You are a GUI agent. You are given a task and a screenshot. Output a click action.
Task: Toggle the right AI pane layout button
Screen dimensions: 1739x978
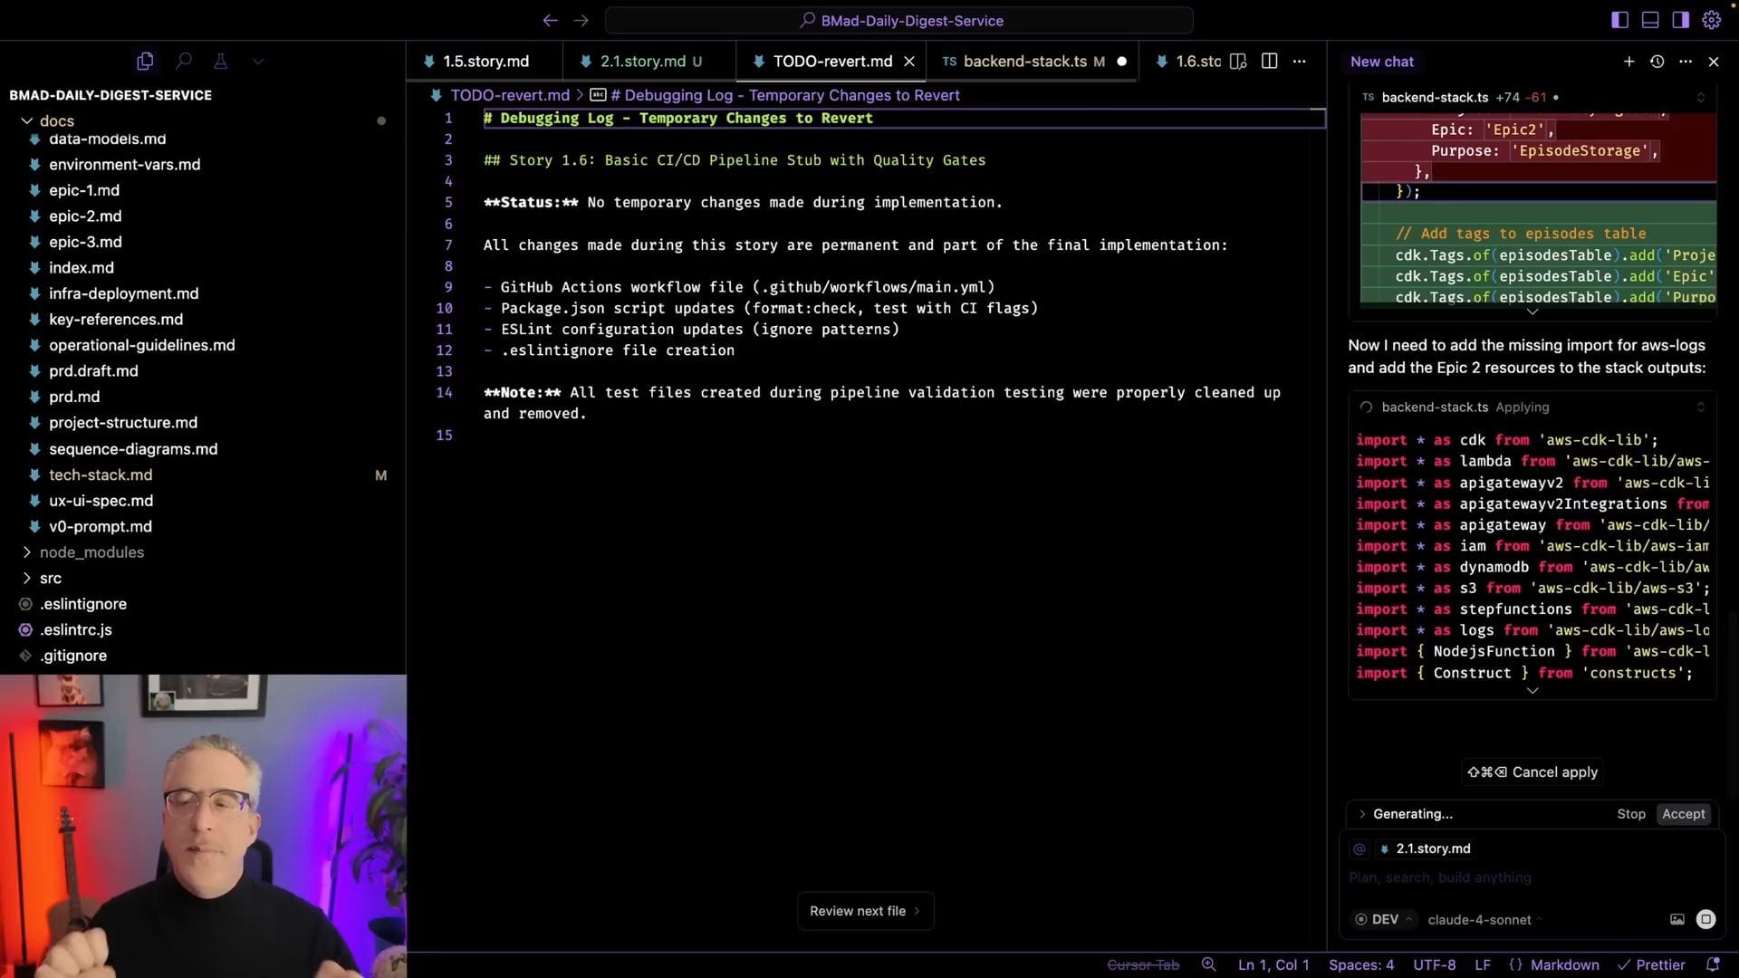coord(1681,20)
